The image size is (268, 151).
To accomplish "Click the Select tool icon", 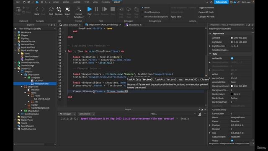I will [67, 9].
